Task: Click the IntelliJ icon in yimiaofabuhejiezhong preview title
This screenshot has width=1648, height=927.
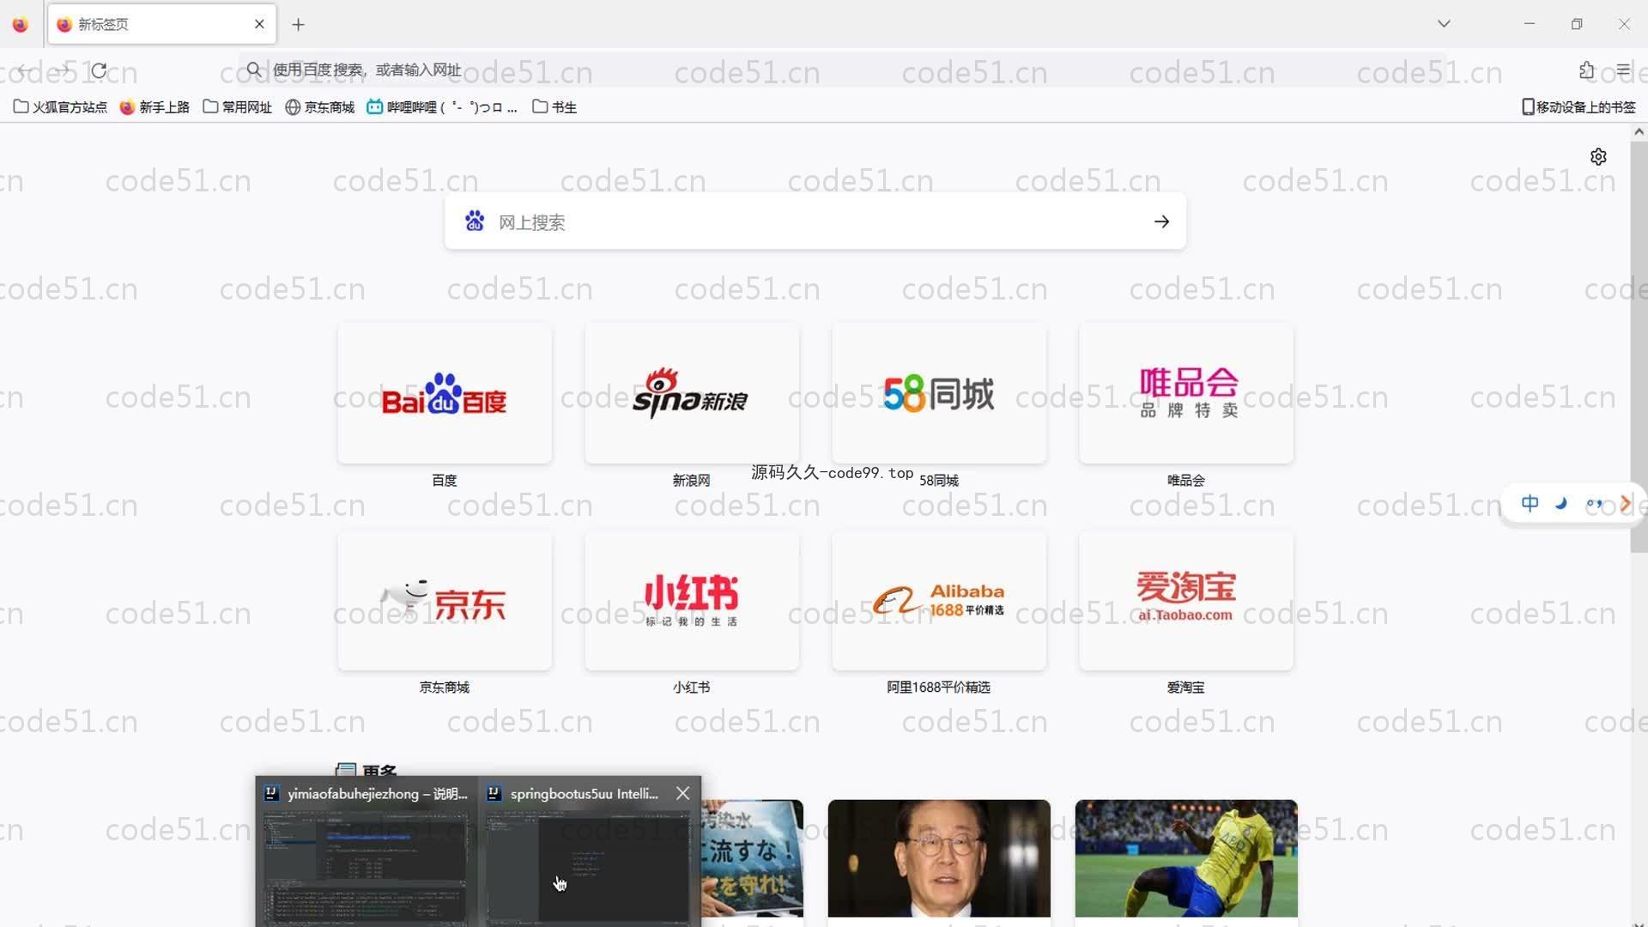Action: click(272, 793)
